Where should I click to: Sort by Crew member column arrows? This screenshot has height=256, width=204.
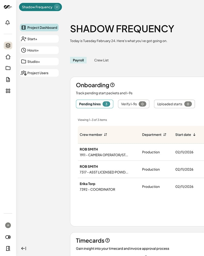tap(106, 135)
